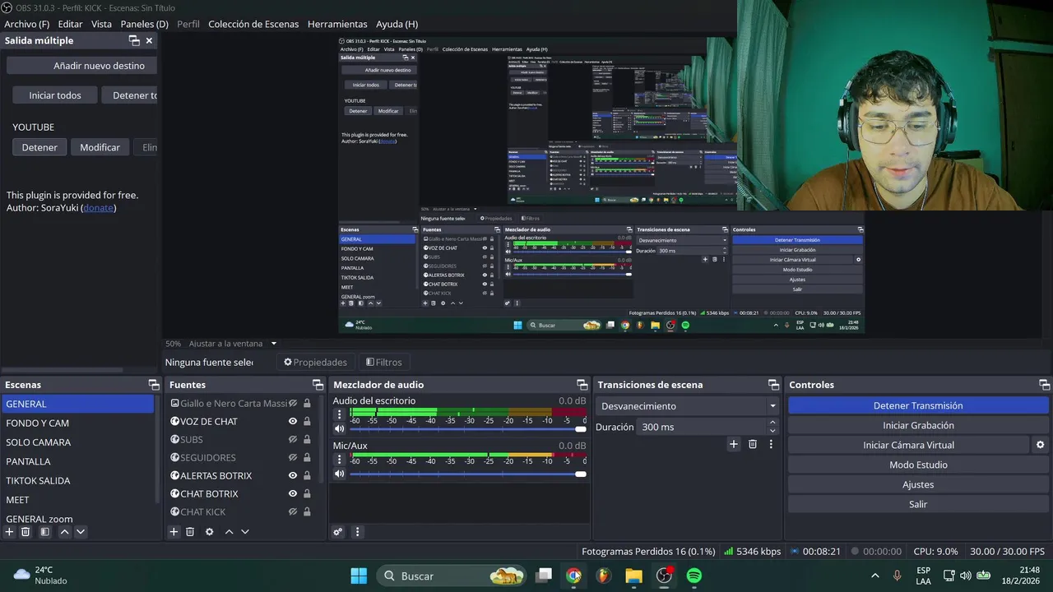The height and width of the screenshot is (592, 1053).
Task: Delete selected scene using Escenas trash icon
Action: coord(26,532)
